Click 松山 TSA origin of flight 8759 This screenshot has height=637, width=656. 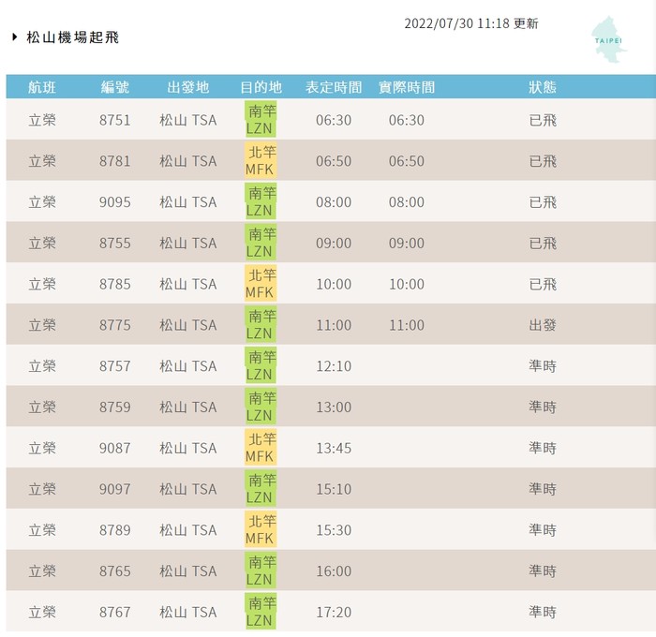pyautogui.click(x=187, y=407)
